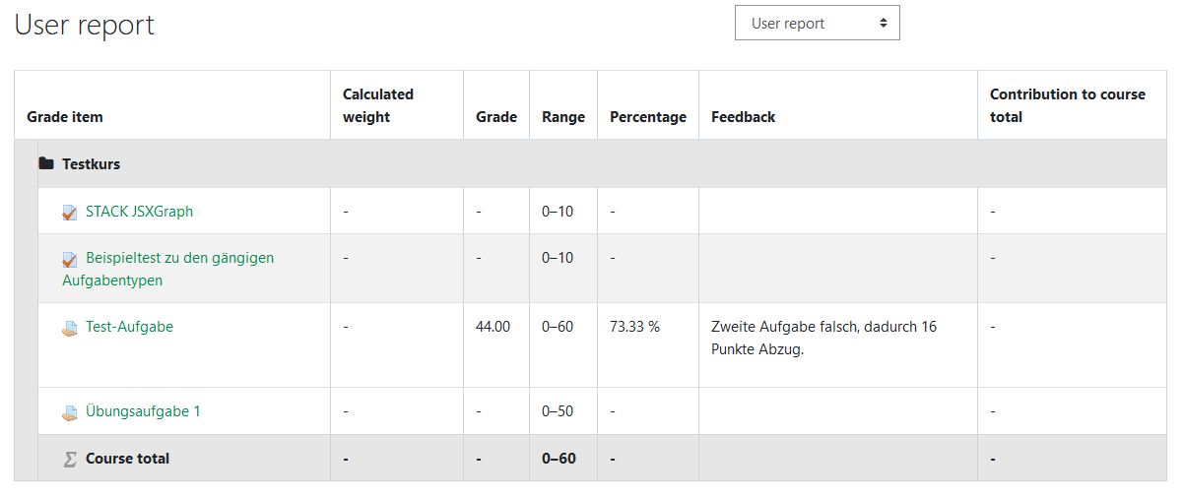The image size is (1183, 498).
Task: Click the assignment icon beside Test-Aufgabe
Action: 70,328
